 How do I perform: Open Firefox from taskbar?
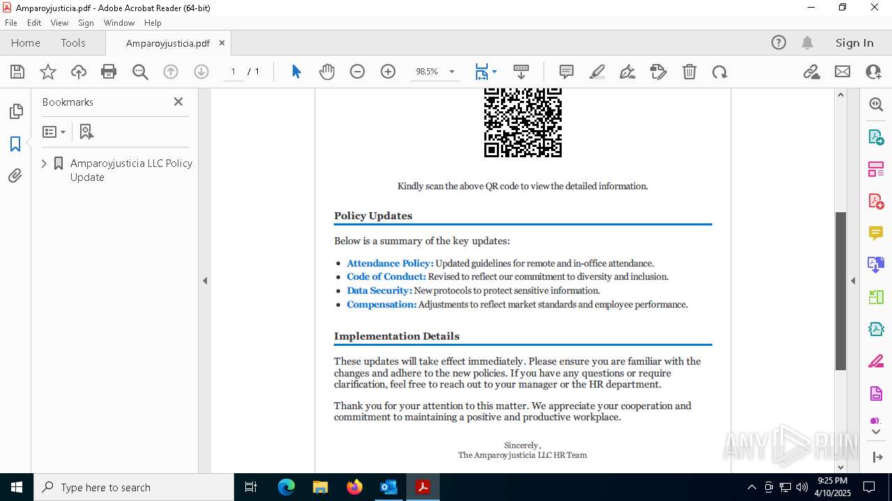355,487
